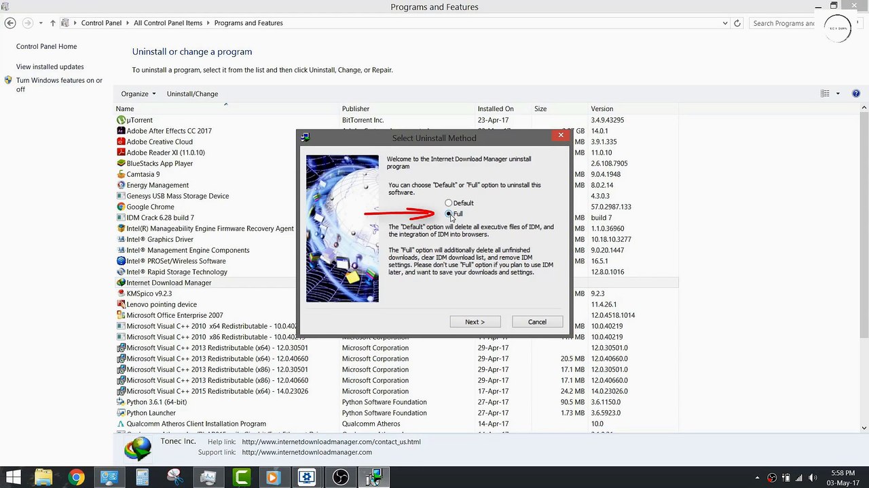The height and width of the screenshot is (488, 869).
Task: Open IDM support link URL
Action: pos(307,452)
